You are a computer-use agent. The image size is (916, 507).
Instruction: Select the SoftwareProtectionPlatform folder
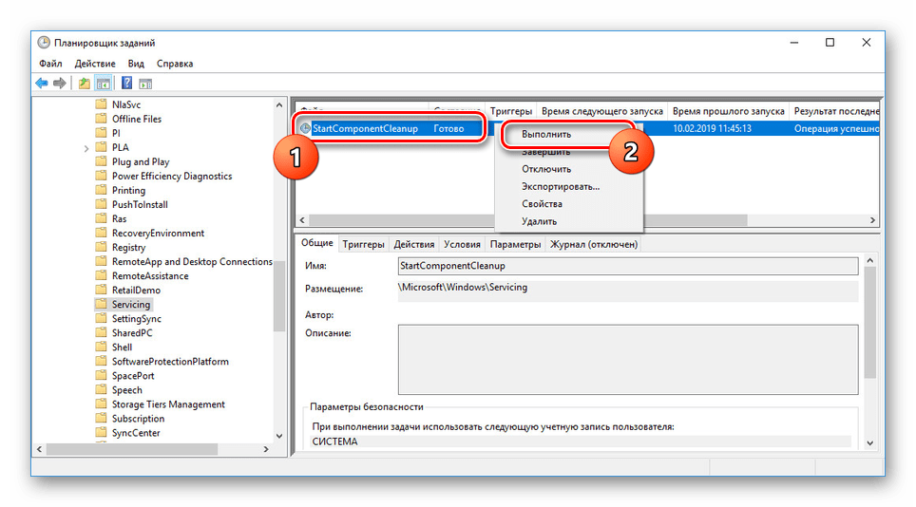(x=170, y=362)
